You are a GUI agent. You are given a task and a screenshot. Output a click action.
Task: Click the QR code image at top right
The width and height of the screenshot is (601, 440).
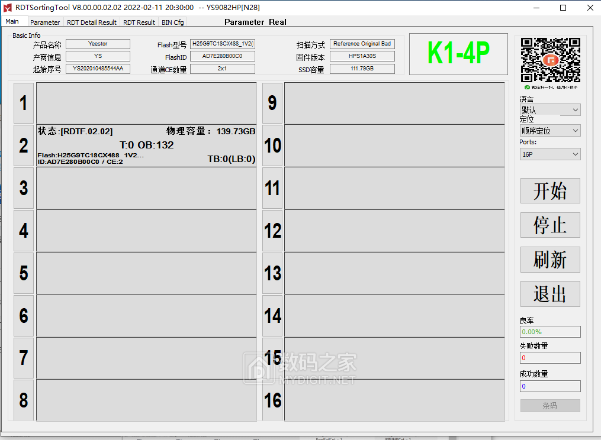(x=550, y=60)
